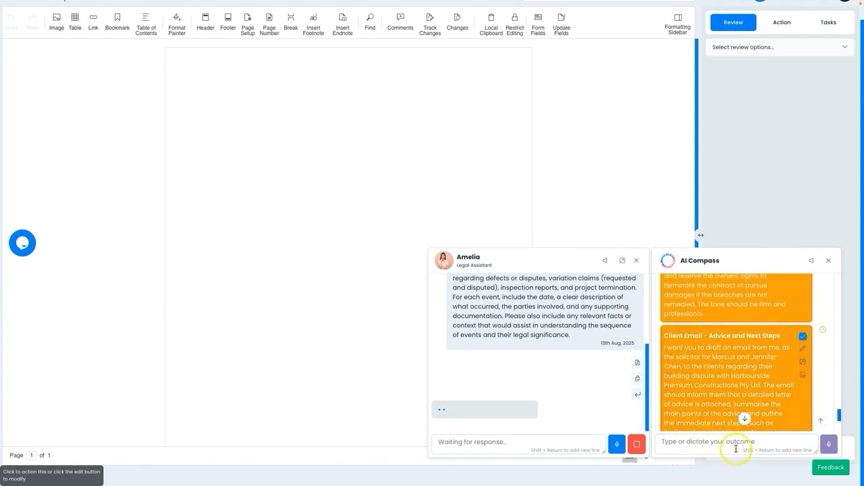Open Form Fields tool
Screen dimensions: 864x486
click(x=538, y=24)
